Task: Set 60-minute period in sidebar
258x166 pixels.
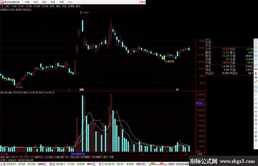Action: point(256,112)
